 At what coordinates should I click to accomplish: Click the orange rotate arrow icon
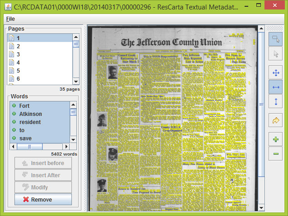click(x=275, y=120)
